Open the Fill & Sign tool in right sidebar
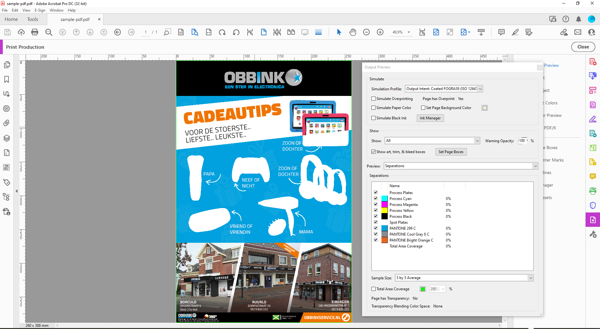The height and width of the screenshot is (329, 600). click(592, 119)
